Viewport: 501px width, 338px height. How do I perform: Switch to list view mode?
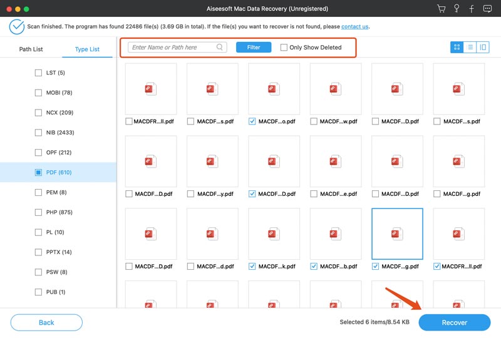click(x=470, y=47)
